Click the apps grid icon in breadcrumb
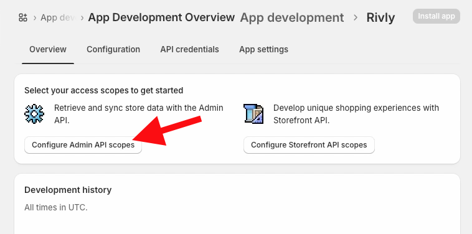 pyautogui.click(x=23, y=17)
